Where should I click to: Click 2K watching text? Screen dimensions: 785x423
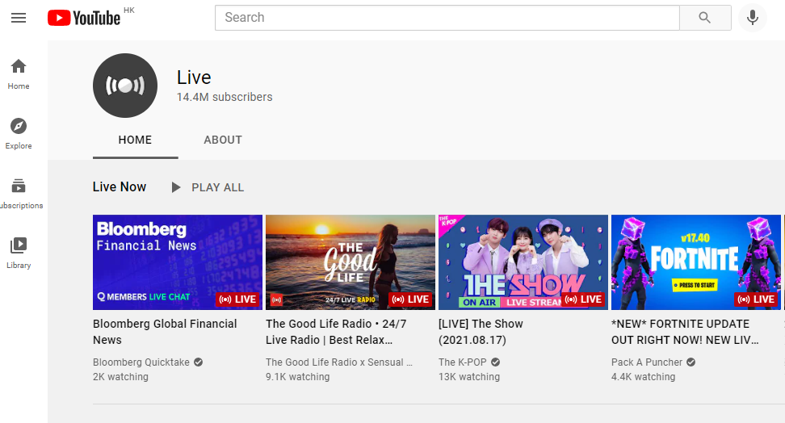120,376
